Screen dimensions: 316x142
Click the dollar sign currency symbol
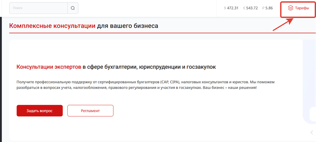(225, 8)
